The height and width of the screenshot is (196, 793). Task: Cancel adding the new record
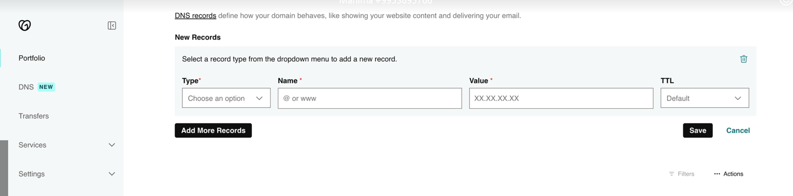(x=738, y=130)
